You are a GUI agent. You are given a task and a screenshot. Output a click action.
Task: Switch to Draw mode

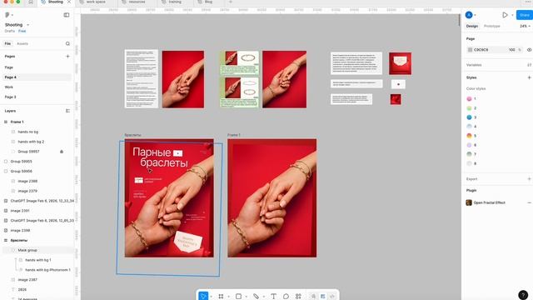click(x=313, y=297)
